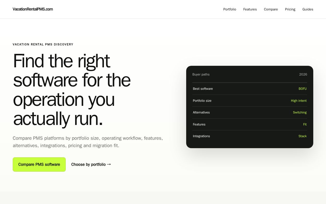Click the 2026 label in the card
This screenshot has width=326, height=204.
[x=303, y=74]
